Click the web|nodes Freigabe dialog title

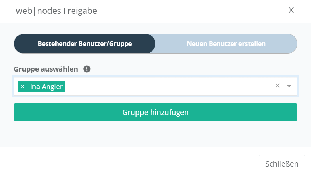coord(56,11)
